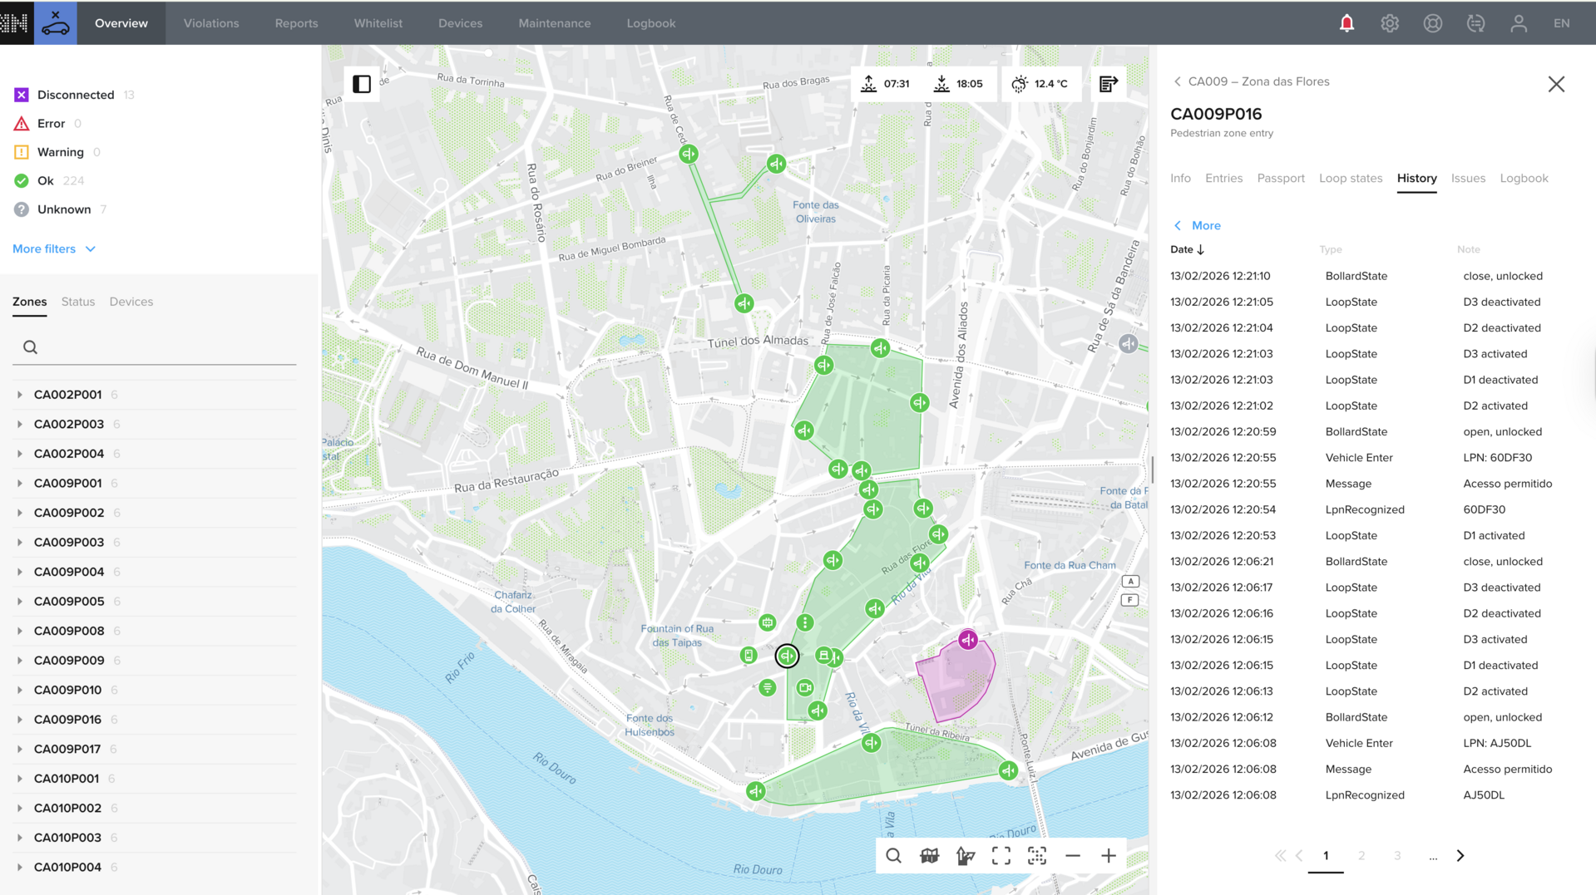Activate the fullscreen map icon
Image resolution: width=1596 pixels, height=895 pixels.
click(1001, 856)
